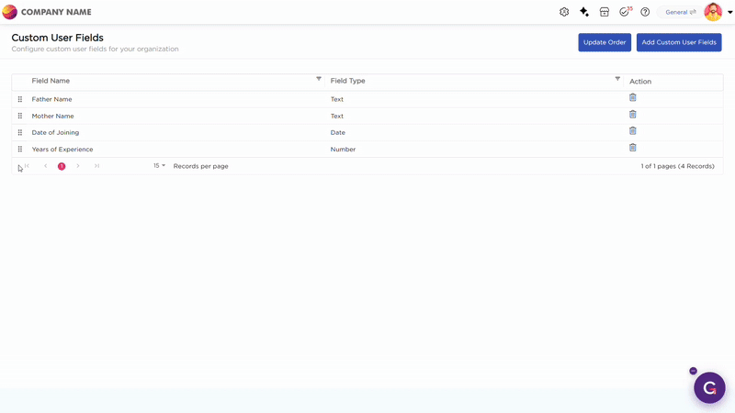
Task: Click the AI sparkle icon
Action: [x=584, y=12]
